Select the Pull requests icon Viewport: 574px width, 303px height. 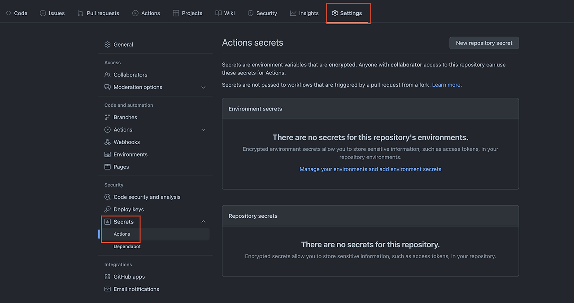(x=81, y=13)
